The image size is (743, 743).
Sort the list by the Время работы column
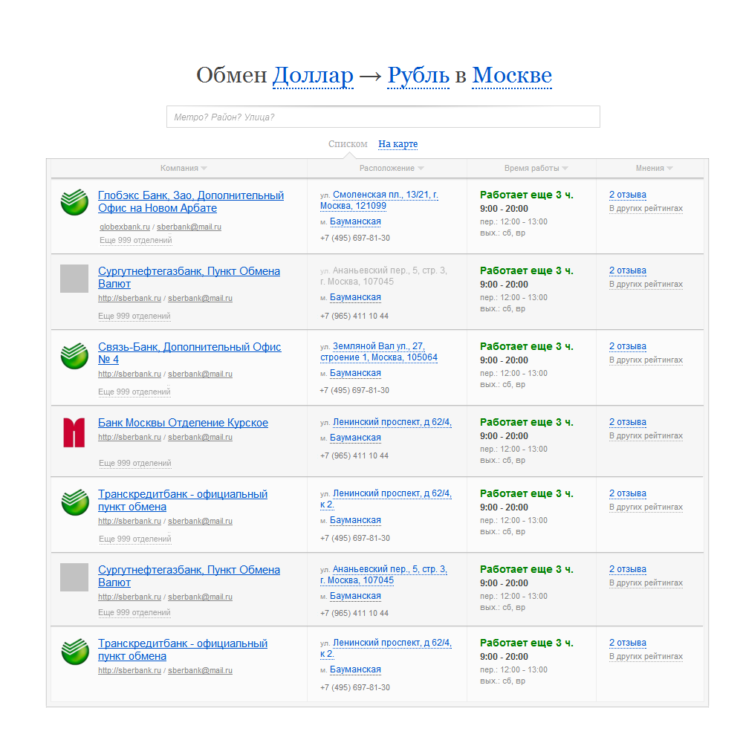click(x=535, y=169)
